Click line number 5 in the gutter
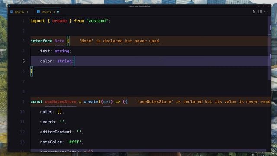Image resolution: width=277 pixels, height=156 pixels. coord(23,61)
